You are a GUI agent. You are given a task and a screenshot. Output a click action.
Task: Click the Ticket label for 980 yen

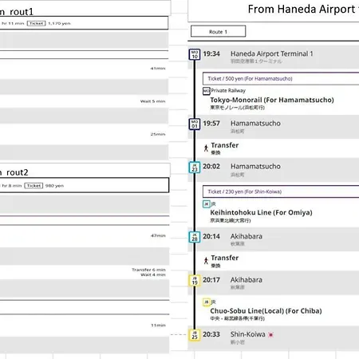34,186
